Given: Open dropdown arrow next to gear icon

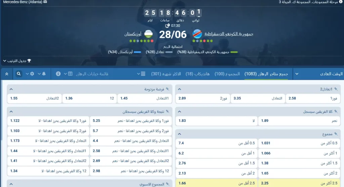Looking at the screenshot, I should (x=27, y=74).
